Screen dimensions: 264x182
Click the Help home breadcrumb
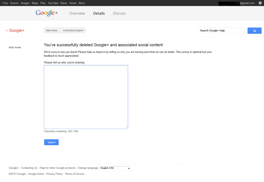52,30
